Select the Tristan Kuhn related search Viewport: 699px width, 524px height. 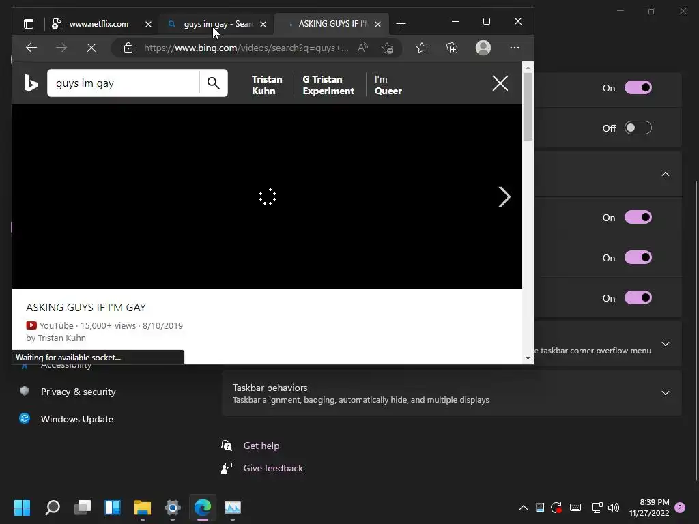[267, 85]
